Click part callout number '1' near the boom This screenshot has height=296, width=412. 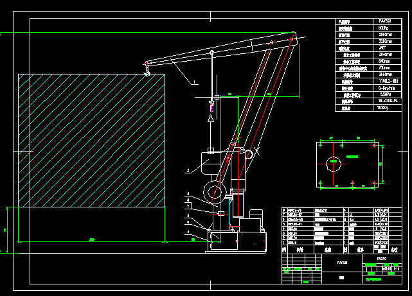[x=194, y=82]
